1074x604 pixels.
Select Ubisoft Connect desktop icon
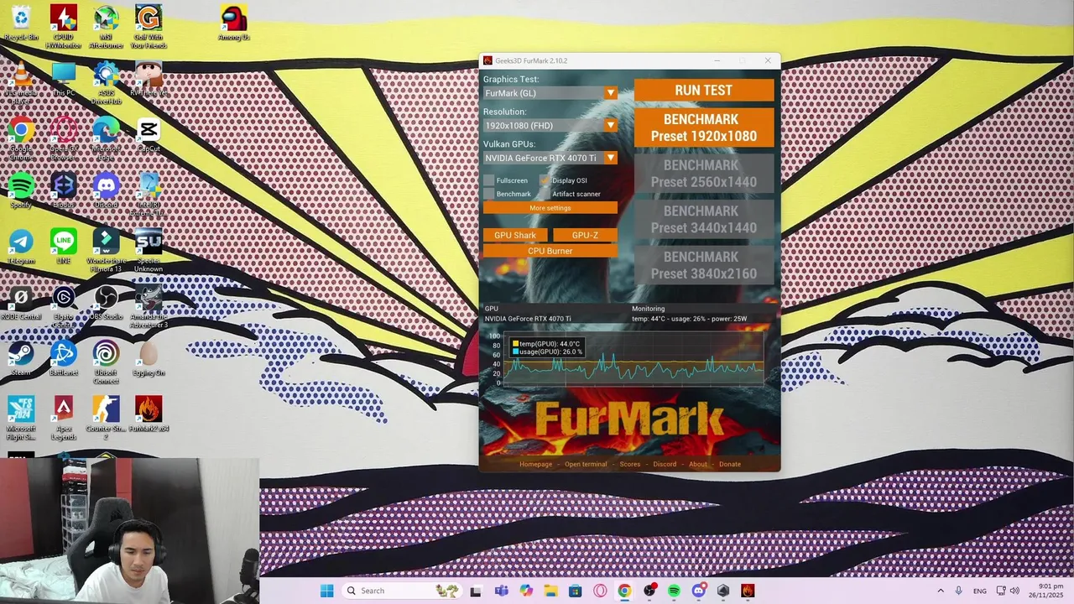106,363
